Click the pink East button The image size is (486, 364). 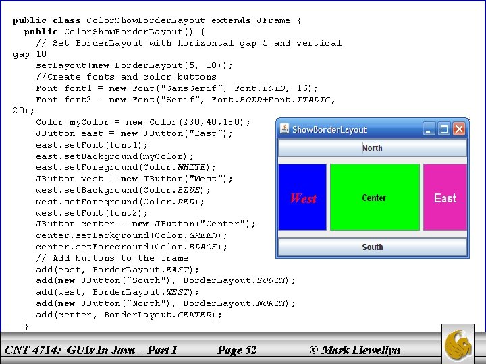point(445,197)
